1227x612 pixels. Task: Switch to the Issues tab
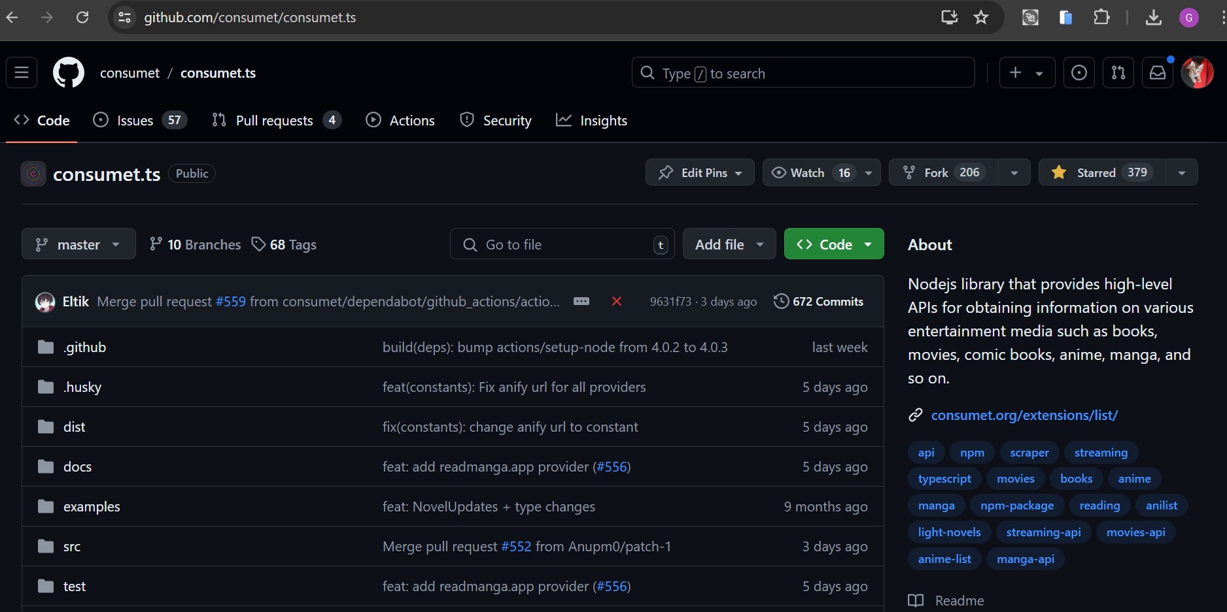click(x=140, y=121)
